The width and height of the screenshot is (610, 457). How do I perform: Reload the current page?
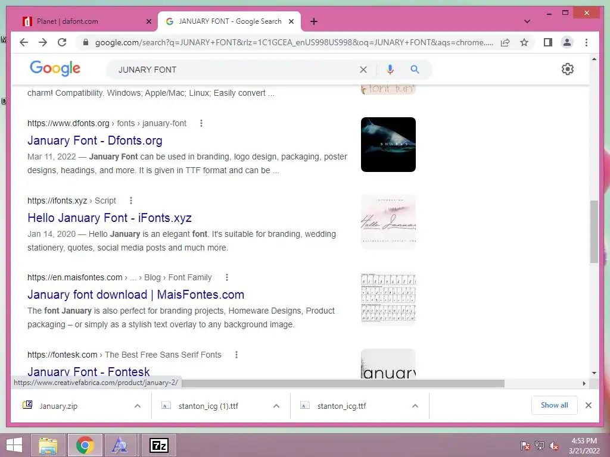62,42
